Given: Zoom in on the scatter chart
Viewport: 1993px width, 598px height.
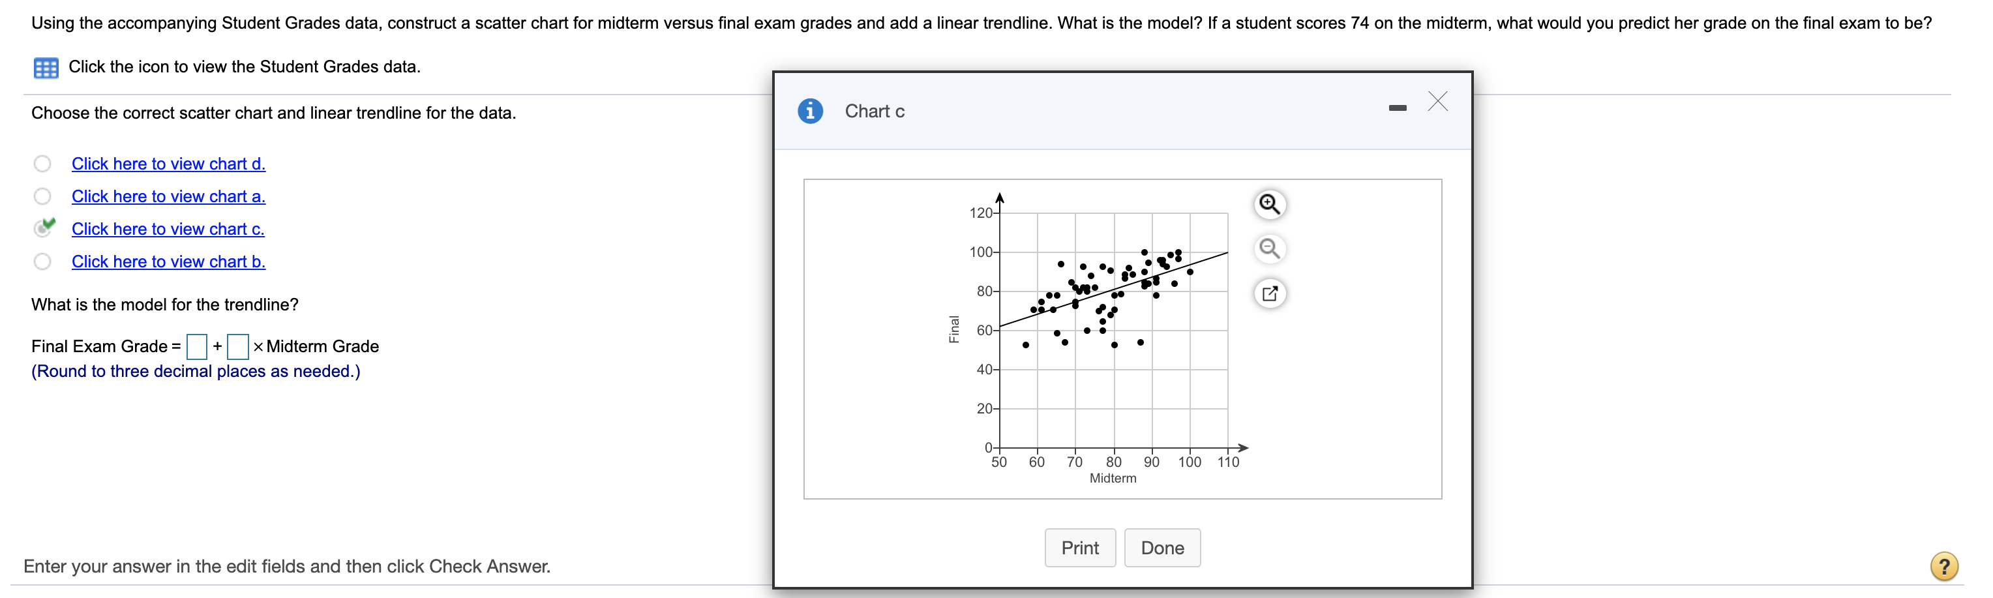Looking at the screenshot, I should (x=1269, y=204).
